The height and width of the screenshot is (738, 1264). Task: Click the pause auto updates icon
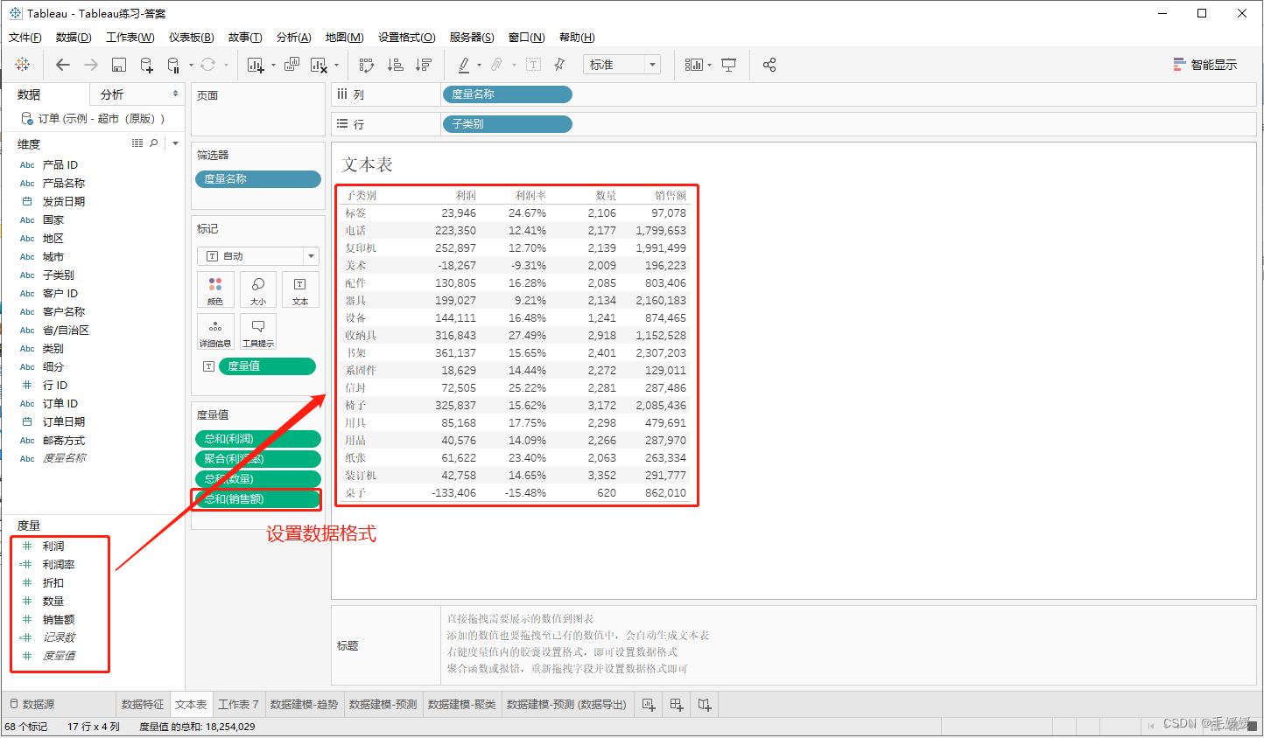pos(172,65)
